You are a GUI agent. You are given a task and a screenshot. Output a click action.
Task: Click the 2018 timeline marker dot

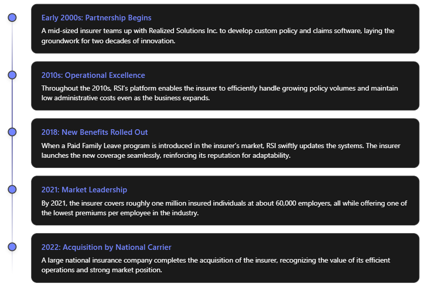click(x=12, y=132)
